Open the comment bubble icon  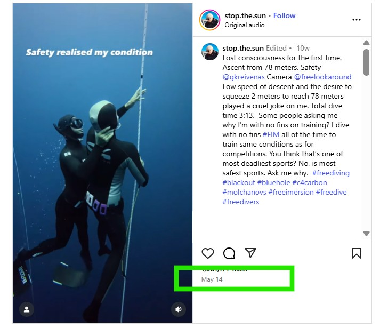click(x=229, y=253)
